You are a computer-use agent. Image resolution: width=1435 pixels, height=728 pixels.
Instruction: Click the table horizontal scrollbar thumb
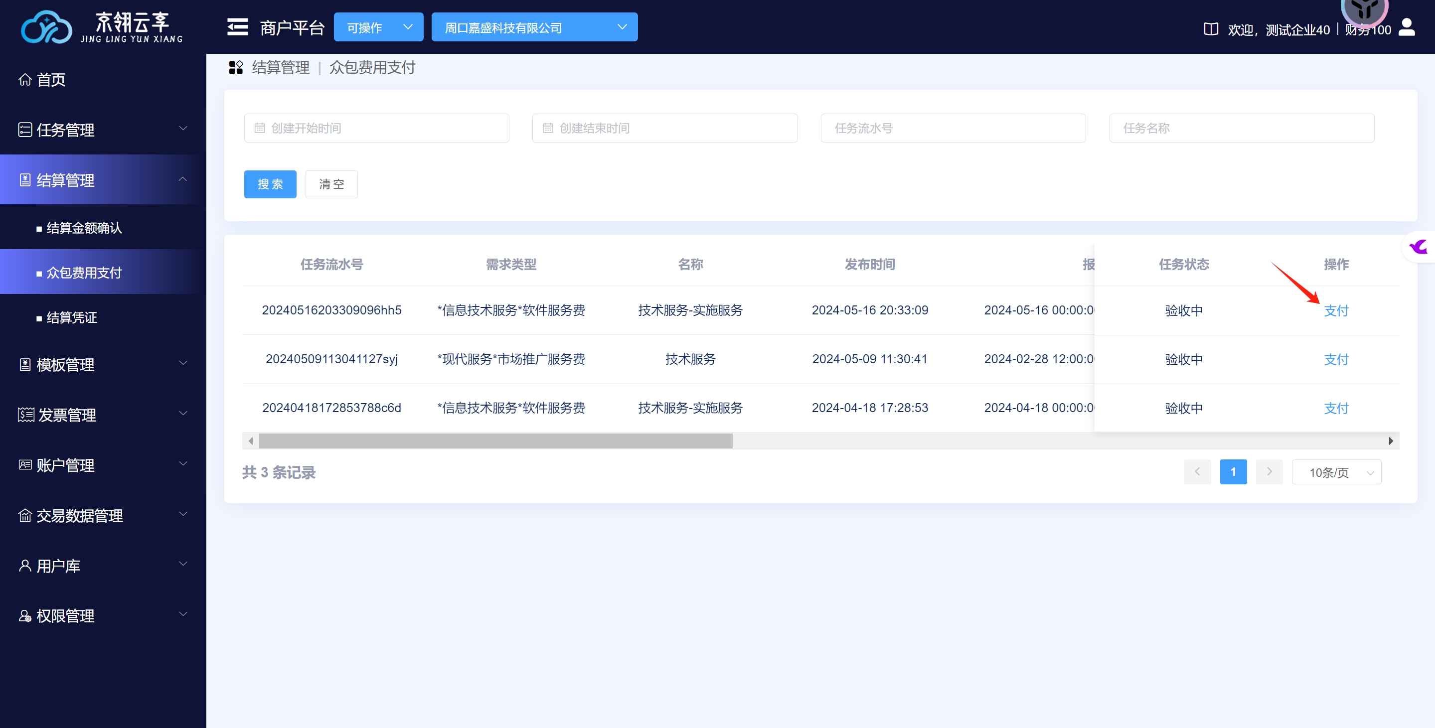[496, 441]
